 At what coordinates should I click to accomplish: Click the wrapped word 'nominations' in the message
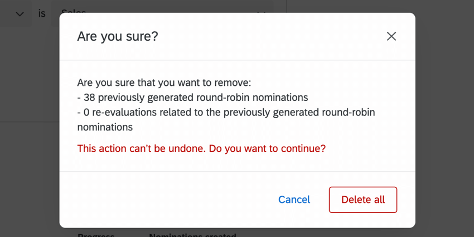[105, 127]
